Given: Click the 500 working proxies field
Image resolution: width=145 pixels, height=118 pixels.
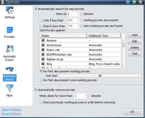Looking at the screenshot, I should 73,20.
